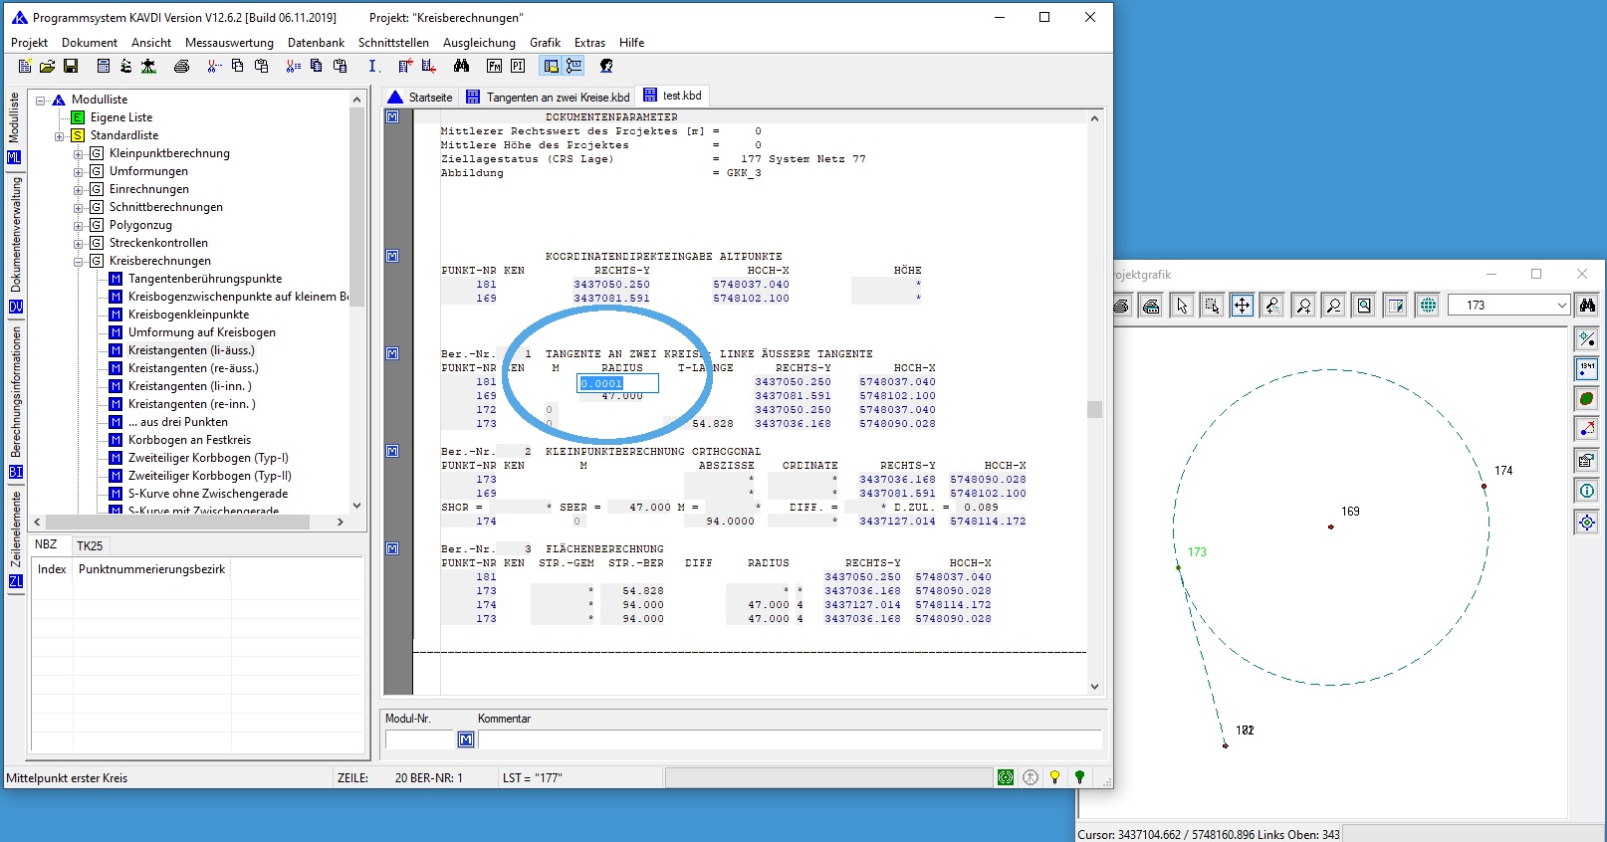The width and height of the screenshot is (1607, 842).
Task: Open the point number 173 dropdown
Action: tap(1560, 306)
